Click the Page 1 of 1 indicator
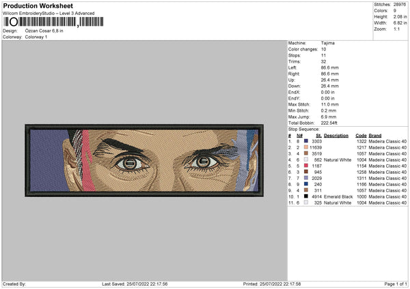410x289 pixels. click(396, 284)
